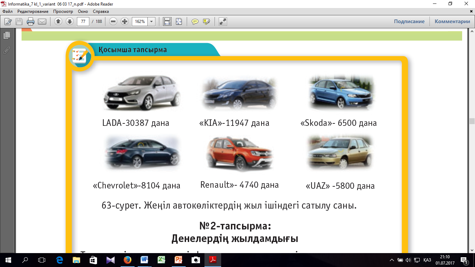Show hidden tray icons chevron
Viewport: 475px width, 267px height.
click(392, 260)
